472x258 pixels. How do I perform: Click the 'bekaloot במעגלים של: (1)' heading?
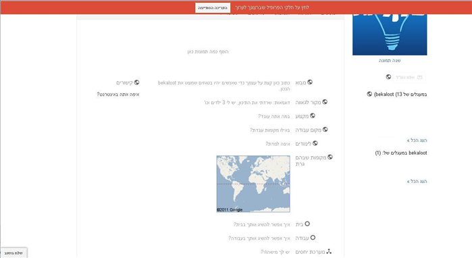point(401,153)
